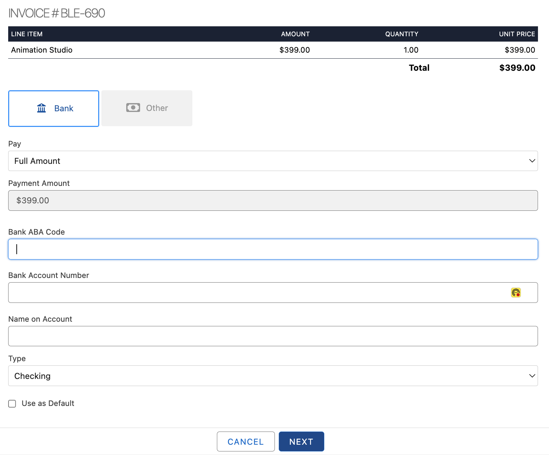Click the Use as Default label text

[x=48, y=403]
